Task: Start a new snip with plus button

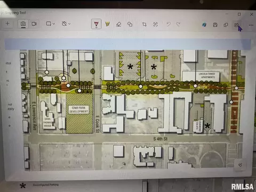Action: click(x=7, y=23)
